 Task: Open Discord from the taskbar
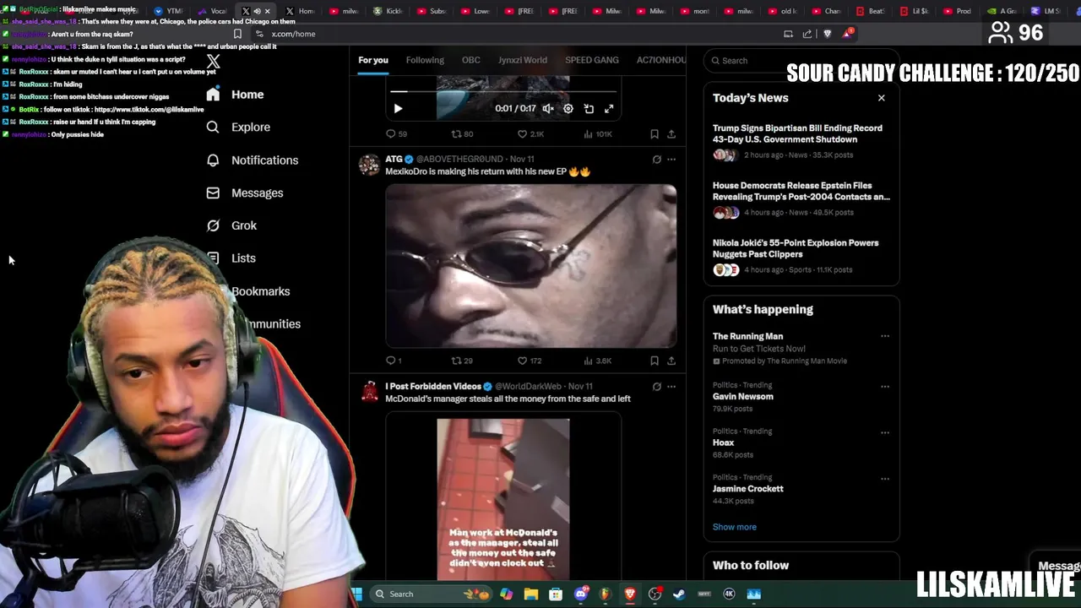[x=581, y=594]
